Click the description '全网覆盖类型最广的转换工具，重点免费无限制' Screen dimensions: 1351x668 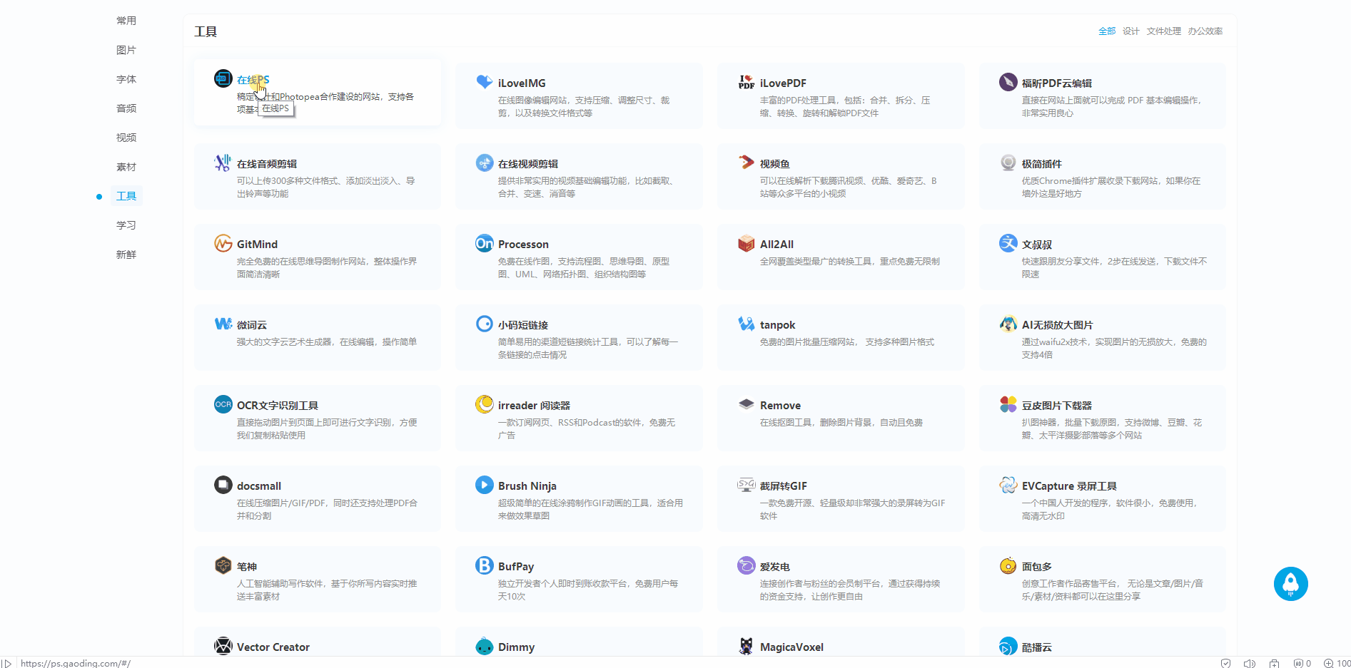point(850,262)
